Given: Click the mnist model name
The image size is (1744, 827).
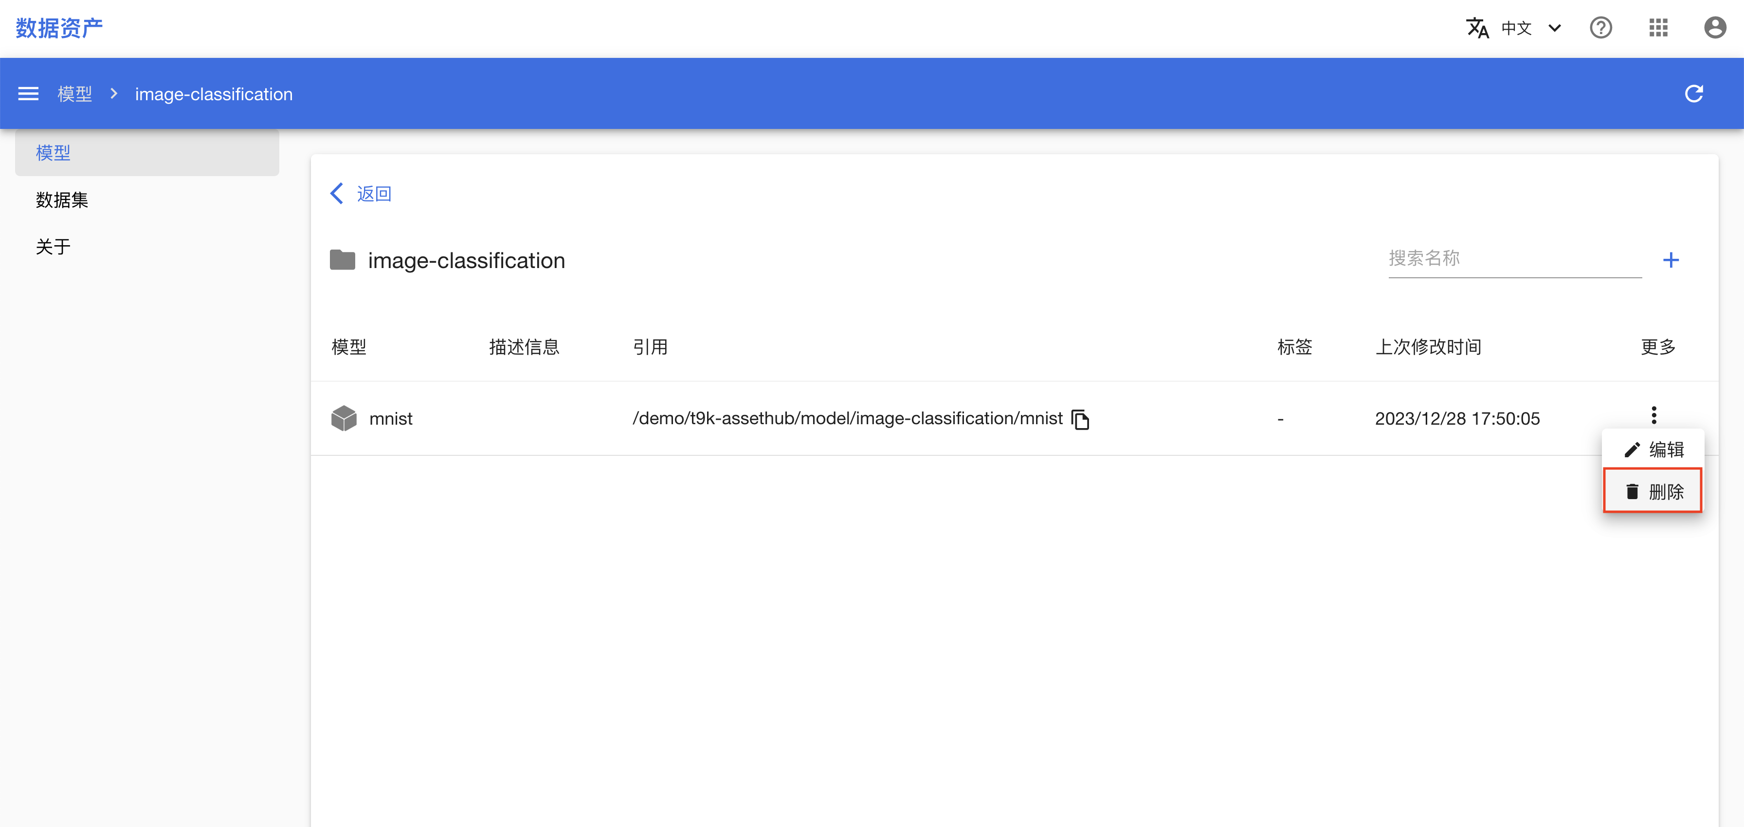Looking at the screenshot, I should (x=391, y=419).
